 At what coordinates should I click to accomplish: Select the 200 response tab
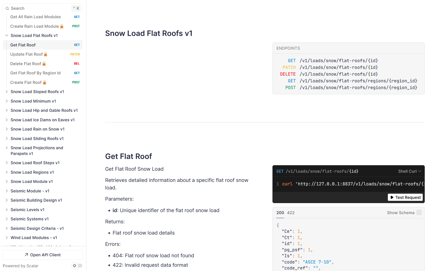click(x=280, y=213)
